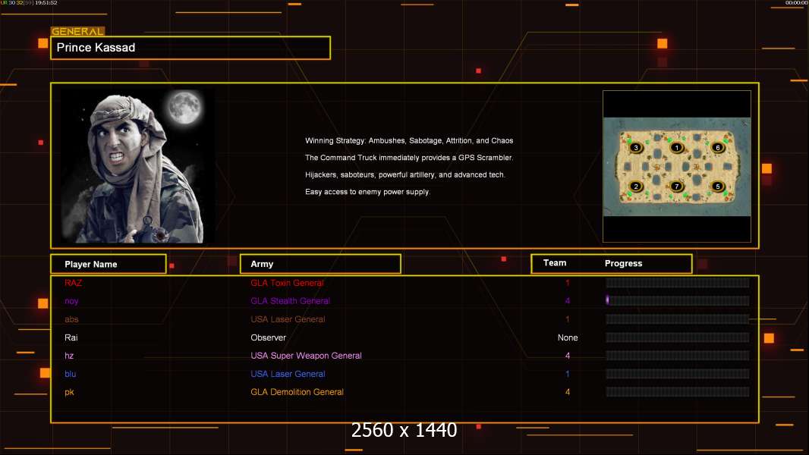Viewport: 809px width, 455px height.
Task: Click the Observer army entry
Action: pos(268,337)
